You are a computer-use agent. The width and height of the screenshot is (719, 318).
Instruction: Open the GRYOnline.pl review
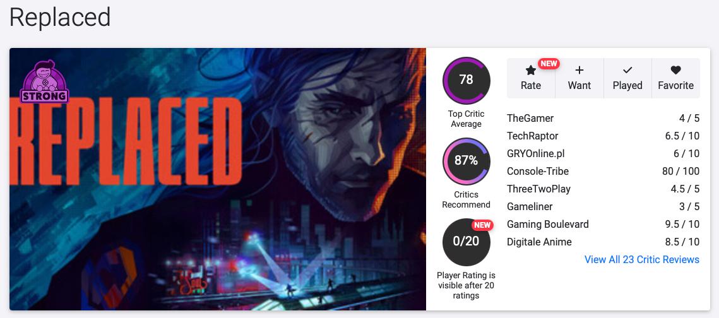click(x=536, y=153)
